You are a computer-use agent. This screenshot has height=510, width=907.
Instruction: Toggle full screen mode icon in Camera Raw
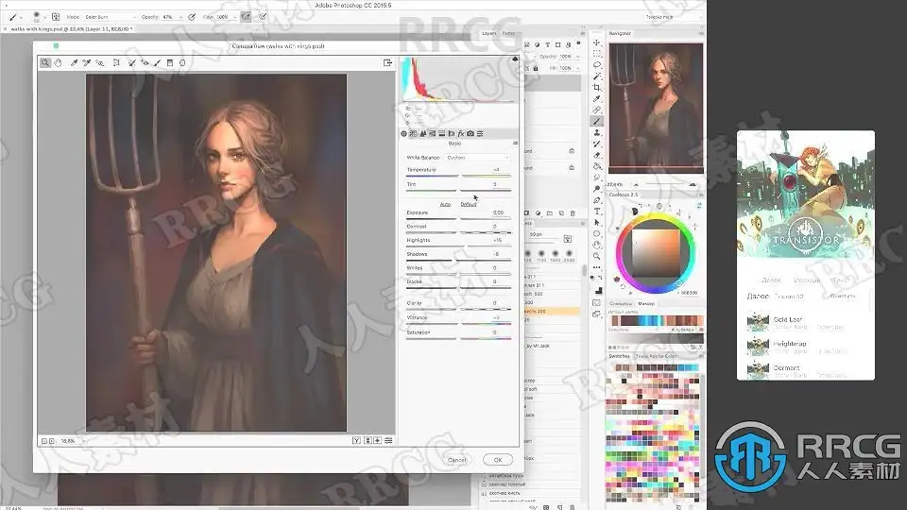387,62
